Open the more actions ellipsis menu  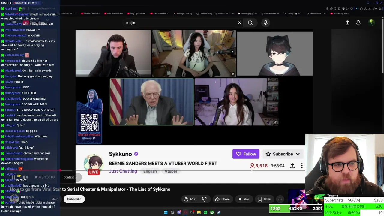click(280, 199)
